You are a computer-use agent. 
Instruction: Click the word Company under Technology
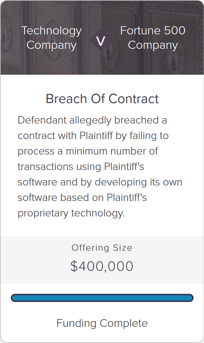52,45
